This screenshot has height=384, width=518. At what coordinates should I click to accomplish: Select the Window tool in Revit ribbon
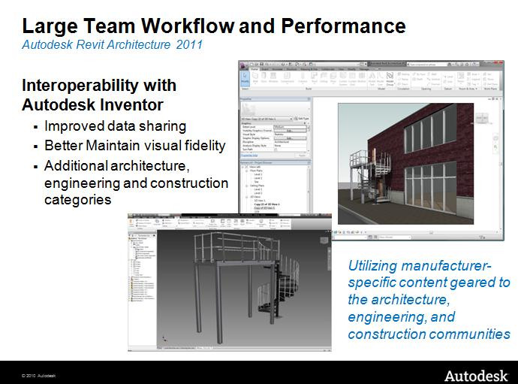point(273,77)
